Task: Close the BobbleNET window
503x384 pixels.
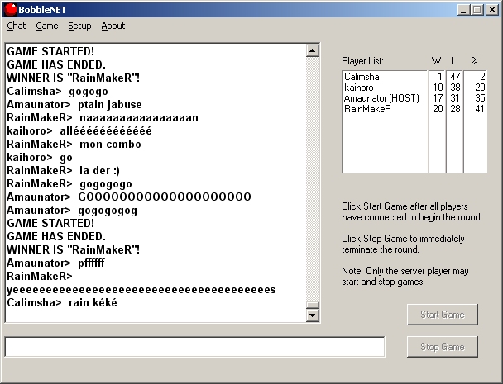Action: (x=492, y=9)
